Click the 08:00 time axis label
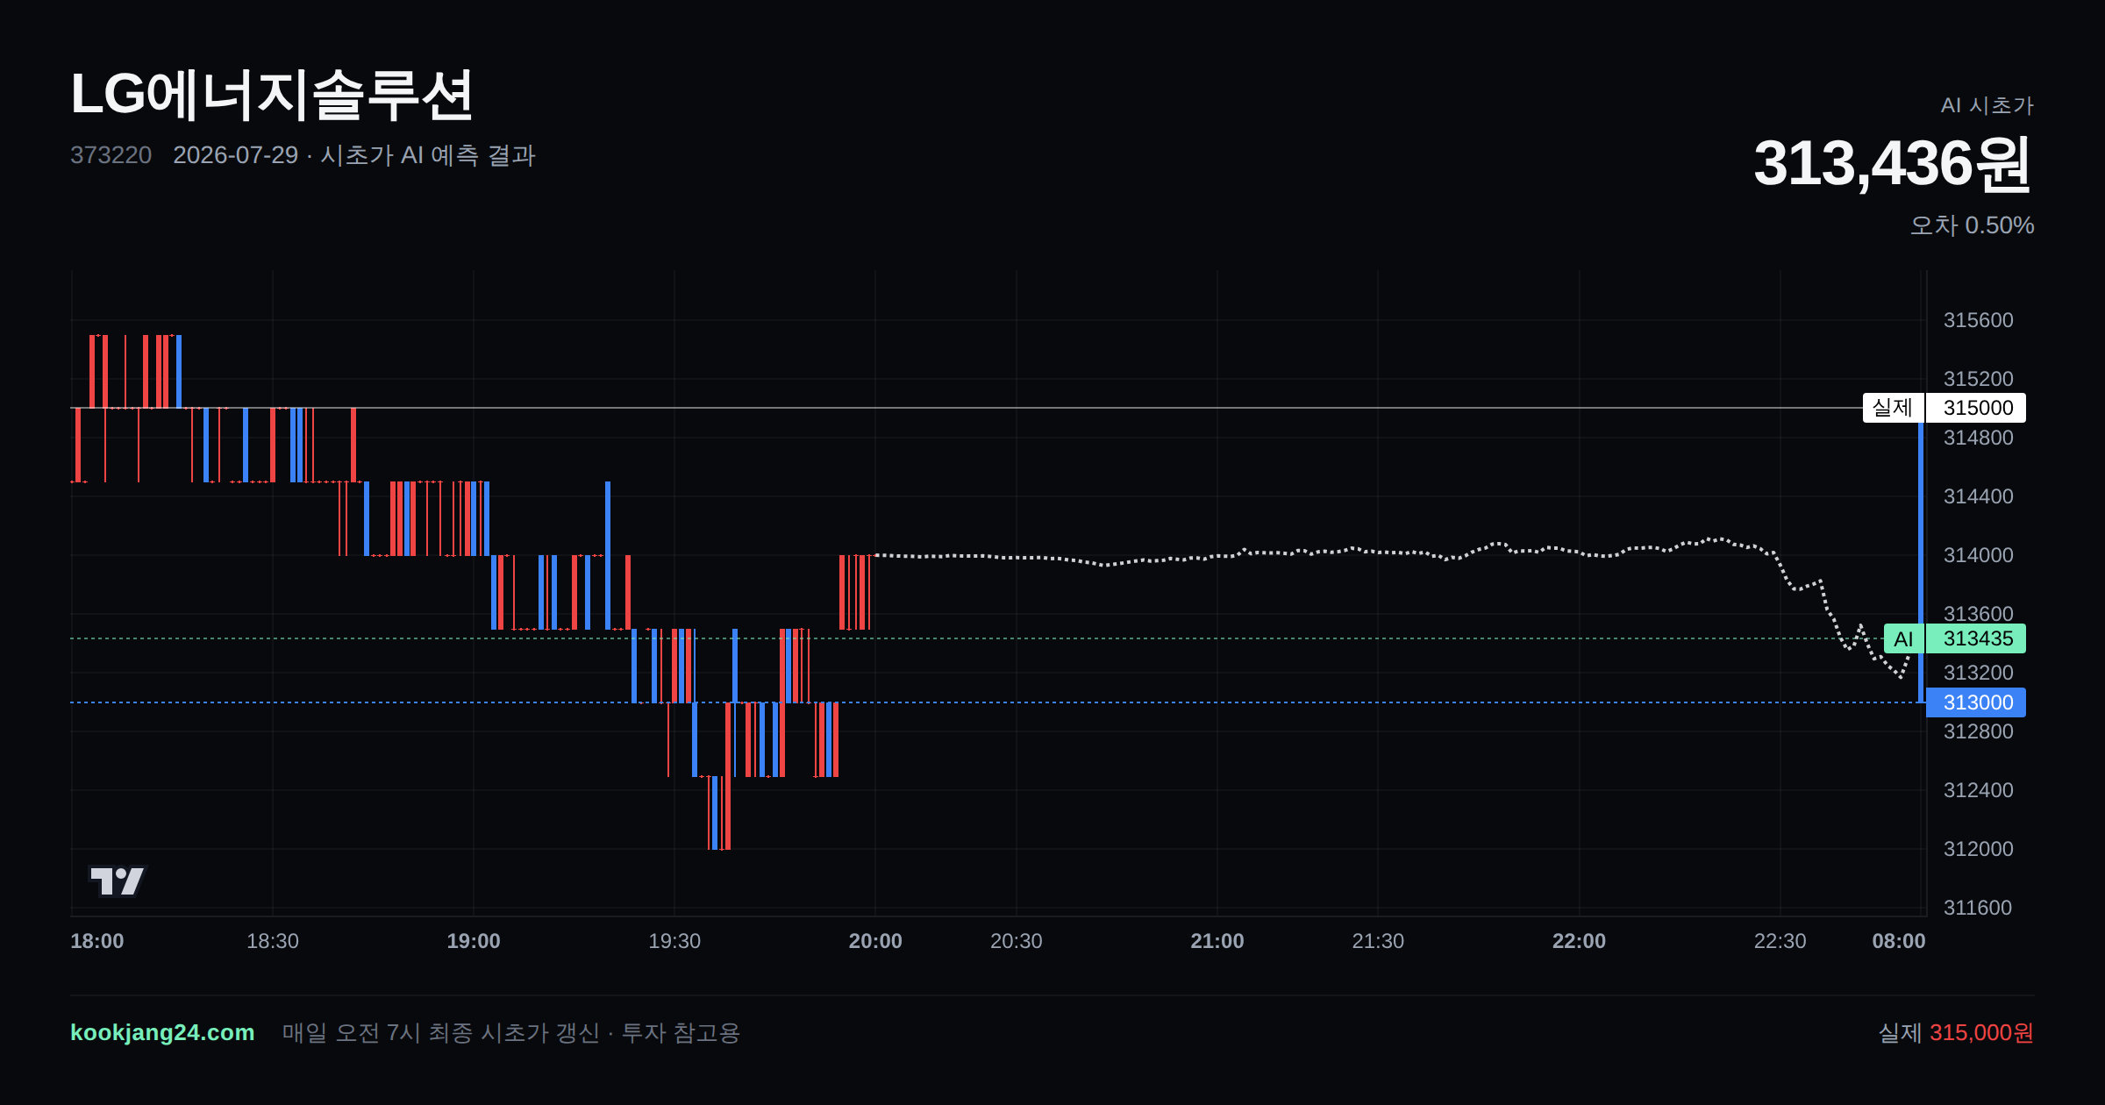 [1899, 941]
